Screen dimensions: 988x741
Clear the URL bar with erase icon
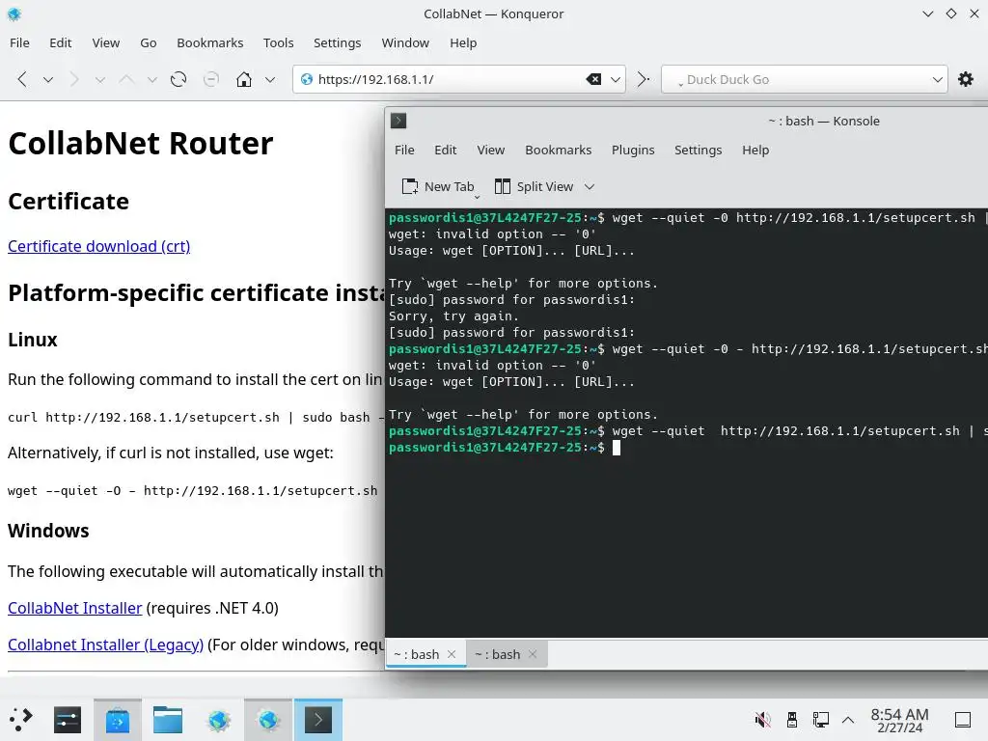[x=593, y=79]
